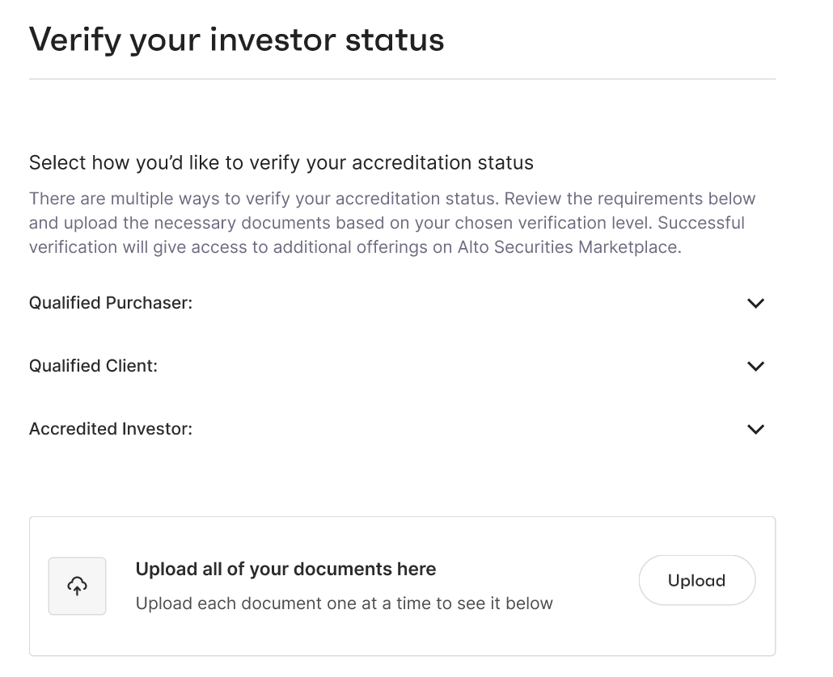Click the "Verify your investor status" title
833x677 pixels.
click(x=236, y=40)
